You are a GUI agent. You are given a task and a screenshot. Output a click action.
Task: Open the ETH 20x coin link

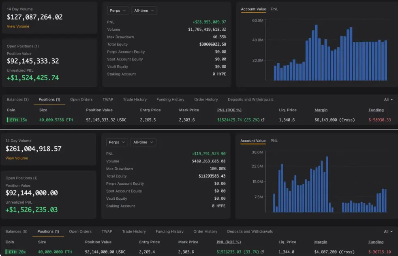pyautogui.click(x=16, y=252)
